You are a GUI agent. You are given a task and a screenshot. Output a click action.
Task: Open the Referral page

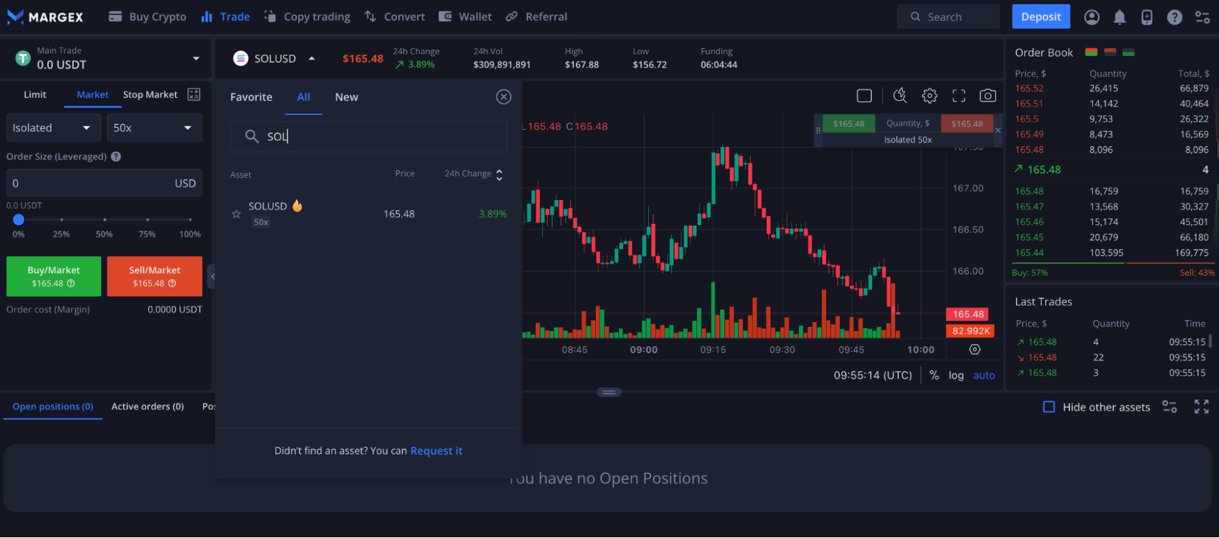click(x=536, y=16)
